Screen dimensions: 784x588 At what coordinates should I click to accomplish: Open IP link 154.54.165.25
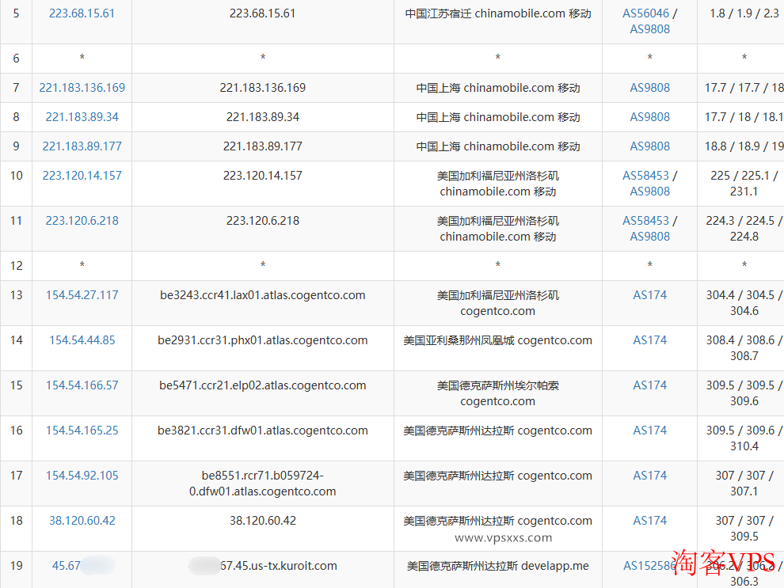pos(82,431)
